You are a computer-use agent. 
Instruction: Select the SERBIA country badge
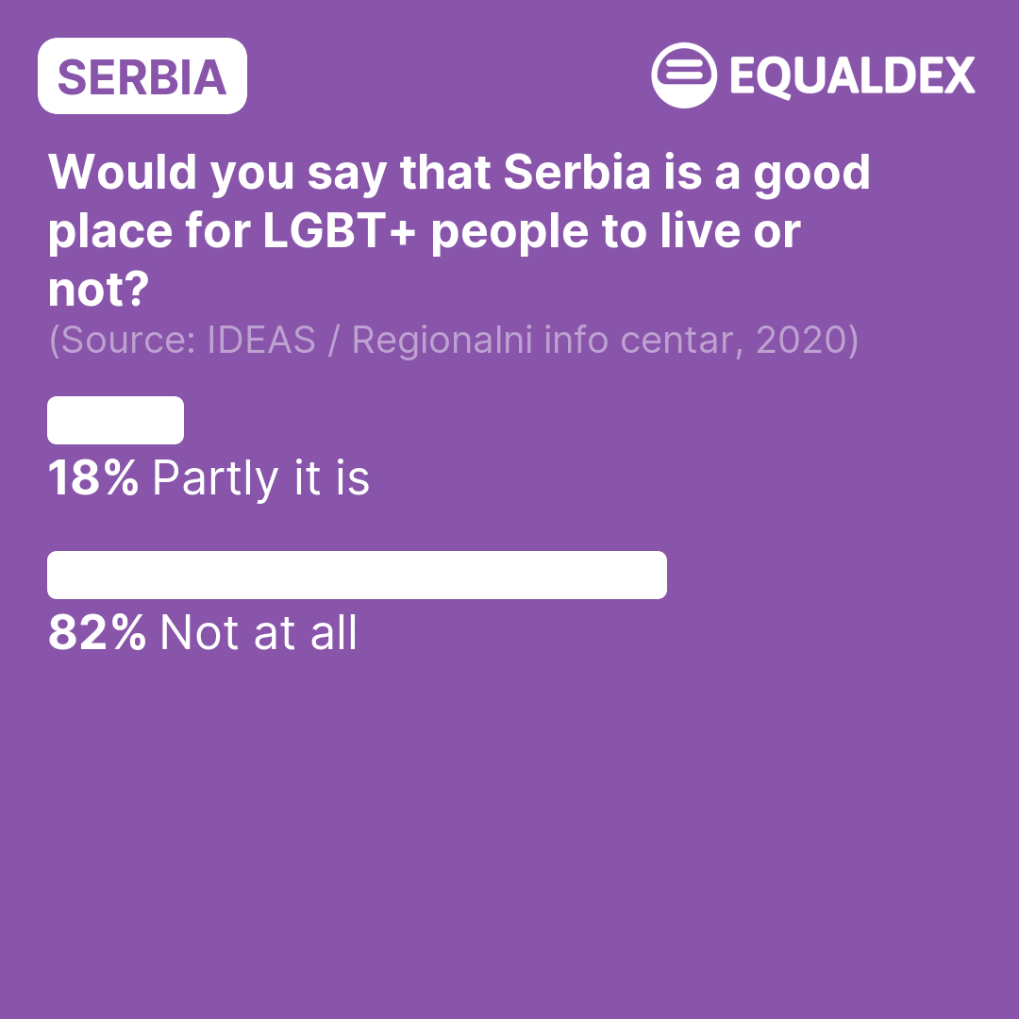tap(142, 76)
